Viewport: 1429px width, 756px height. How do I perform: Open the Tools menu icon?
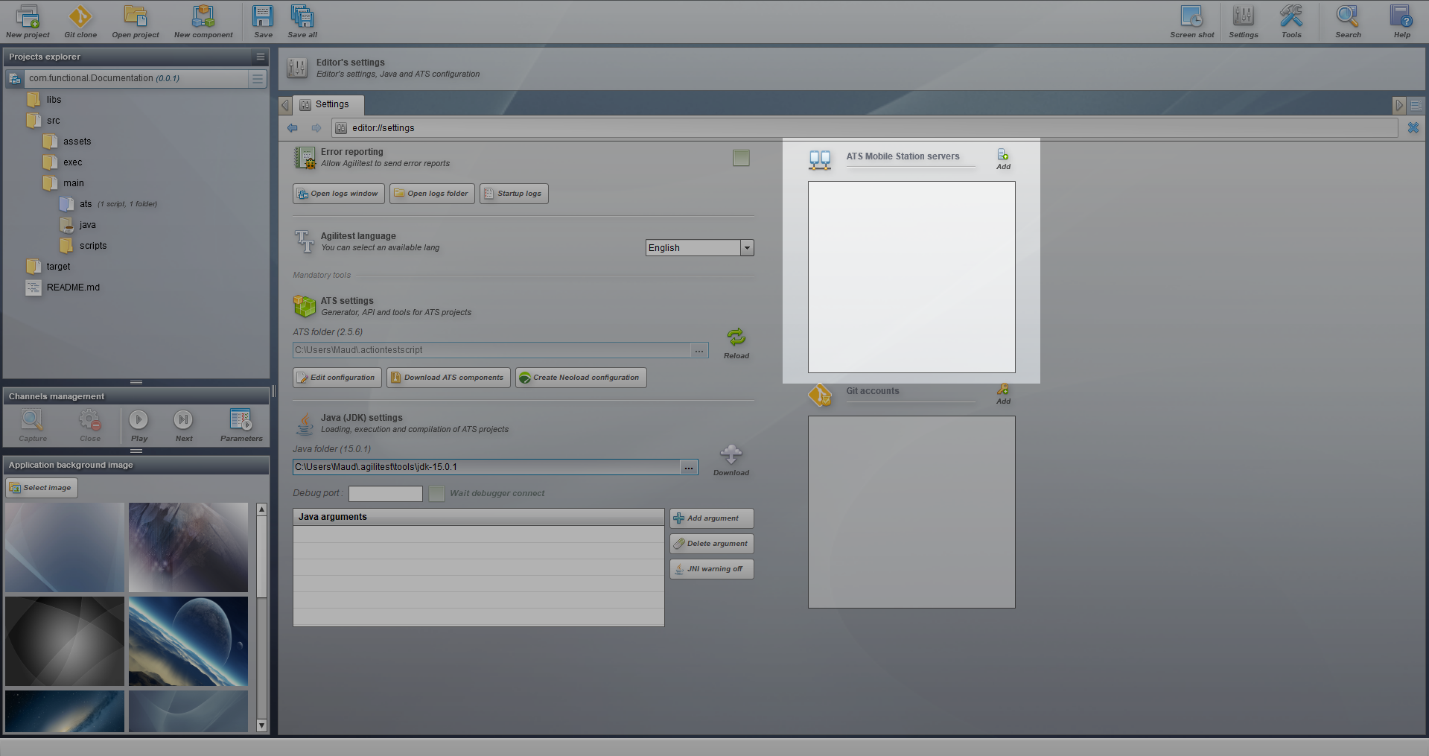coord(1291,21)
